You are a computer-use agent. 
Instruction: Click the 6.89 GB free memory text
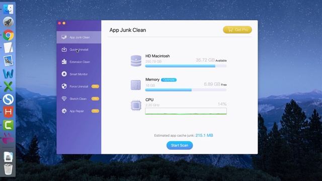215,84
